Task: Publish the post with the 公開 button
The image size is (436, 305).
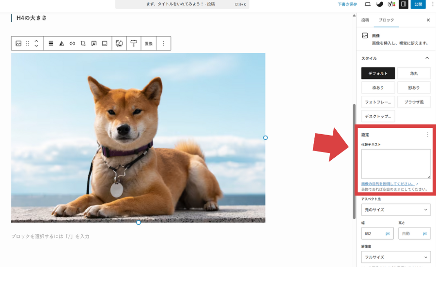Action: pyautogui.click(x=418, y=4)
